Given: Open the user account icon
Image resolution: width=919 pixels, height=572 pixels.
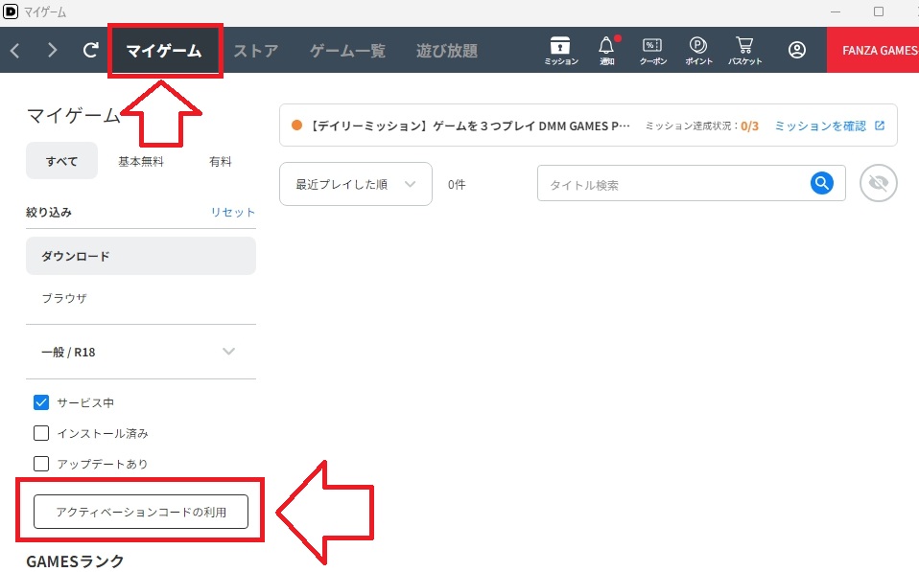Looking at the screenshot, I should pos(796,51).
